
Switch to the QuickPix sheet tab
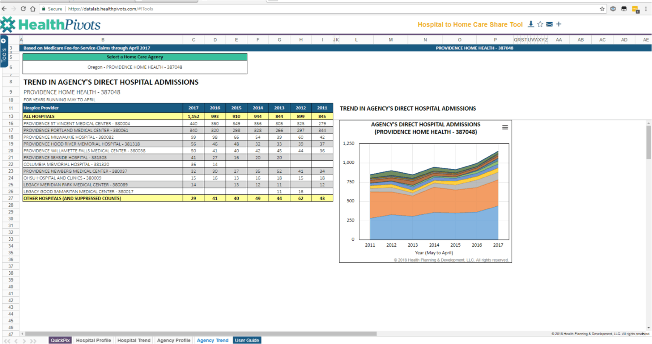(60, 340)
